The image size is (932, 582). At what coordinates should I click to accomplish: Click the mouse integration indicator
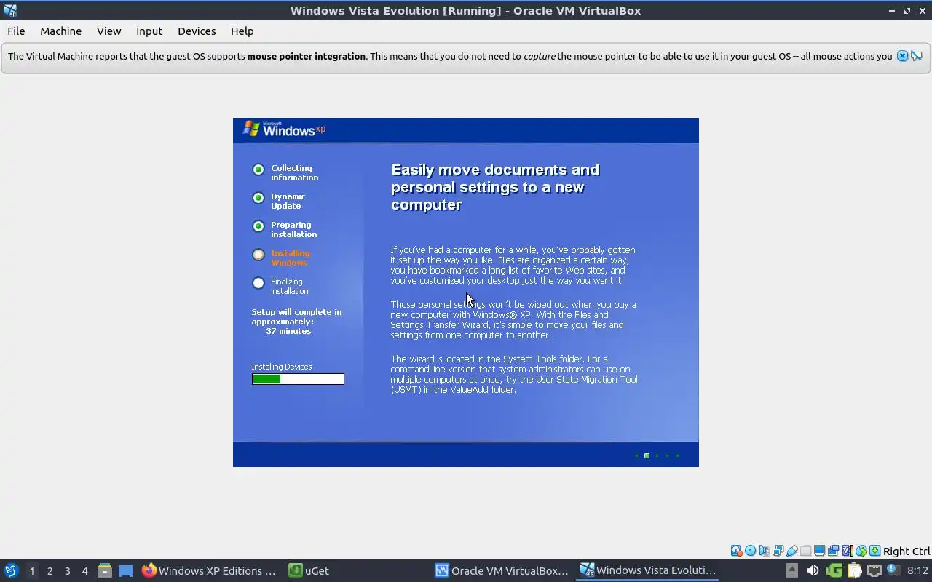pos(861,551)
